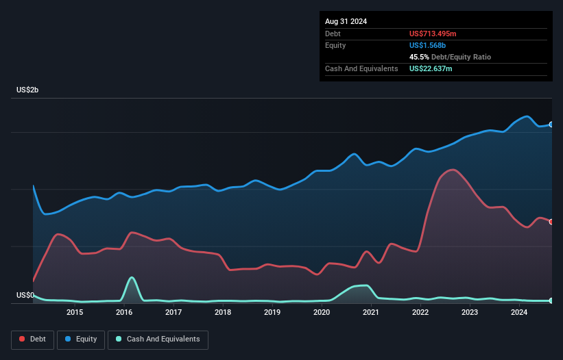Click the 2023 x-axis label
The image size is (563, 360).
470,312
